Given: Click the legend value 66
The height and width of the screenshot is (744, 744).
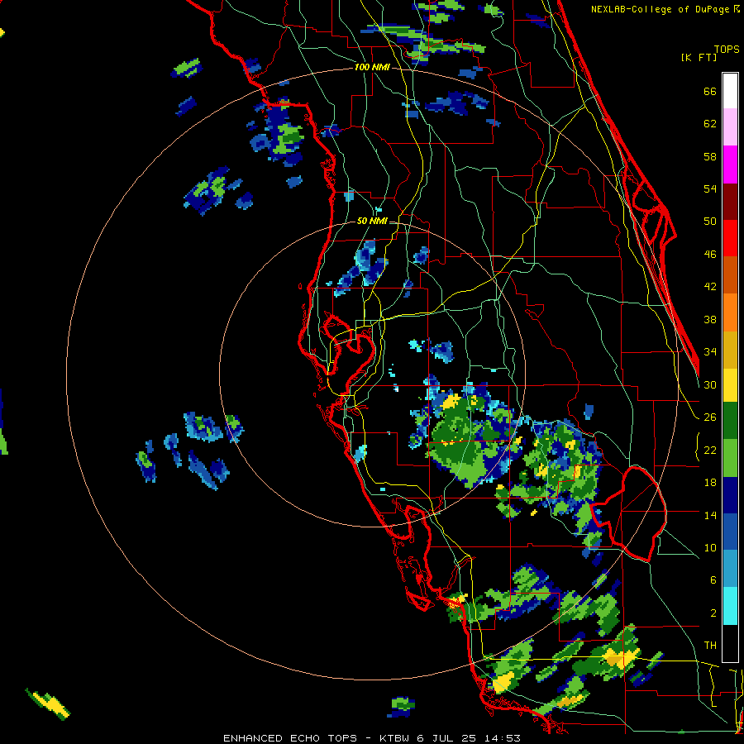Looking at the screenshot, I should click(x=710, y=92).
